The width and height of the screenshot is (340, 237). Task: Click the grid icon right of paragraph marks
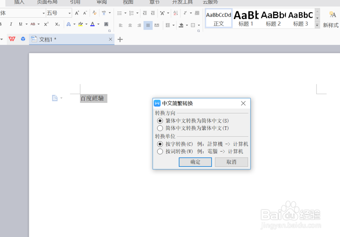pos(197,13)
